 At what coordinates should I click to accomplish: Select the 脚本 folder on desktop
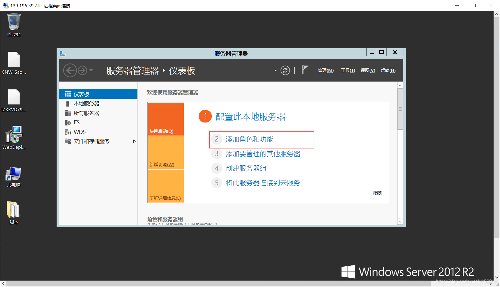pos(14,213)
